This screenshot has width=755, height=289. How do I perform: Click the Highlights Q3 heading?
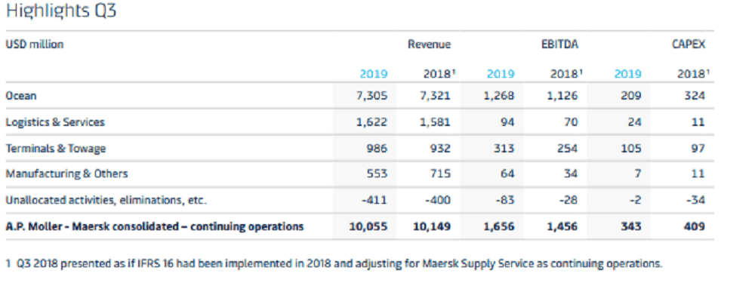coord(61,11)
